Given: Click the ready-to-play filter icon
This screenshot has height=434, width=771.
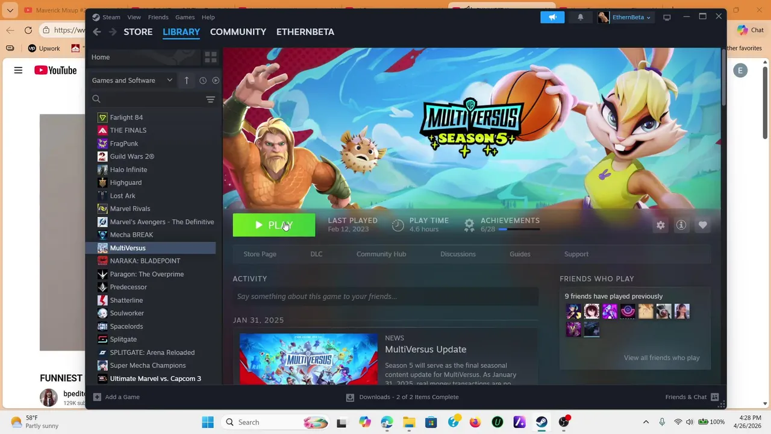Looking at the screenshot, I should tap(216, 80).
